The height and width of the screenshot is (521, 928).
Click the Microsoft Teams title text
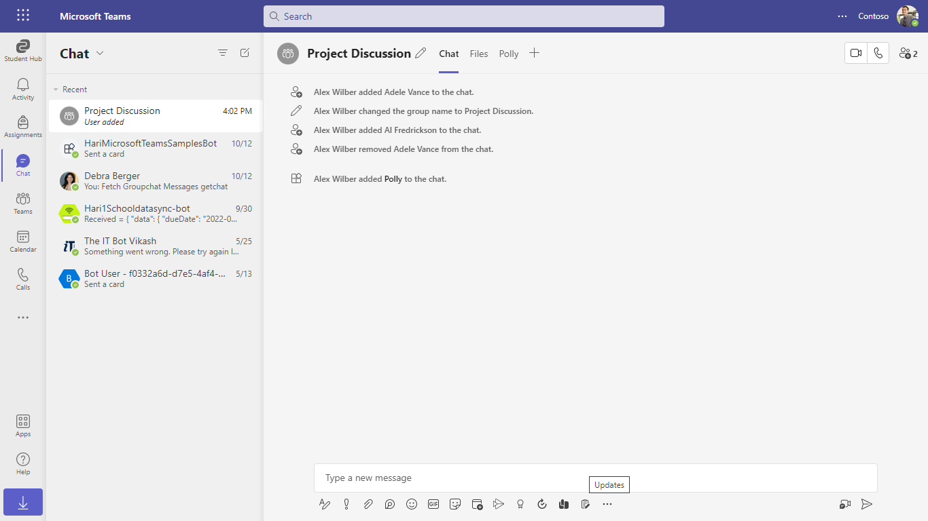tap(95, 16)
